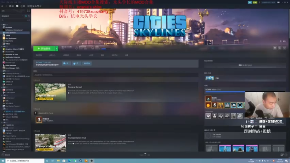Collapse the 四月 group
The height and width of the screenshot is (163, 290).
coord(2,87)
